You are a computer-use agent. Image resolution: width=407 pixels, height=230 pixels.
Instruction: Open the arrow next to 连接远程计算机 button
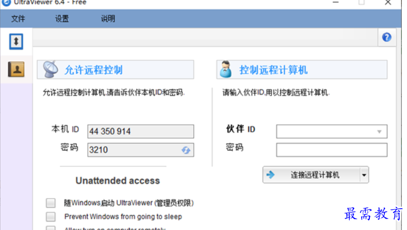pyautogui.click(x=364, y=175)
